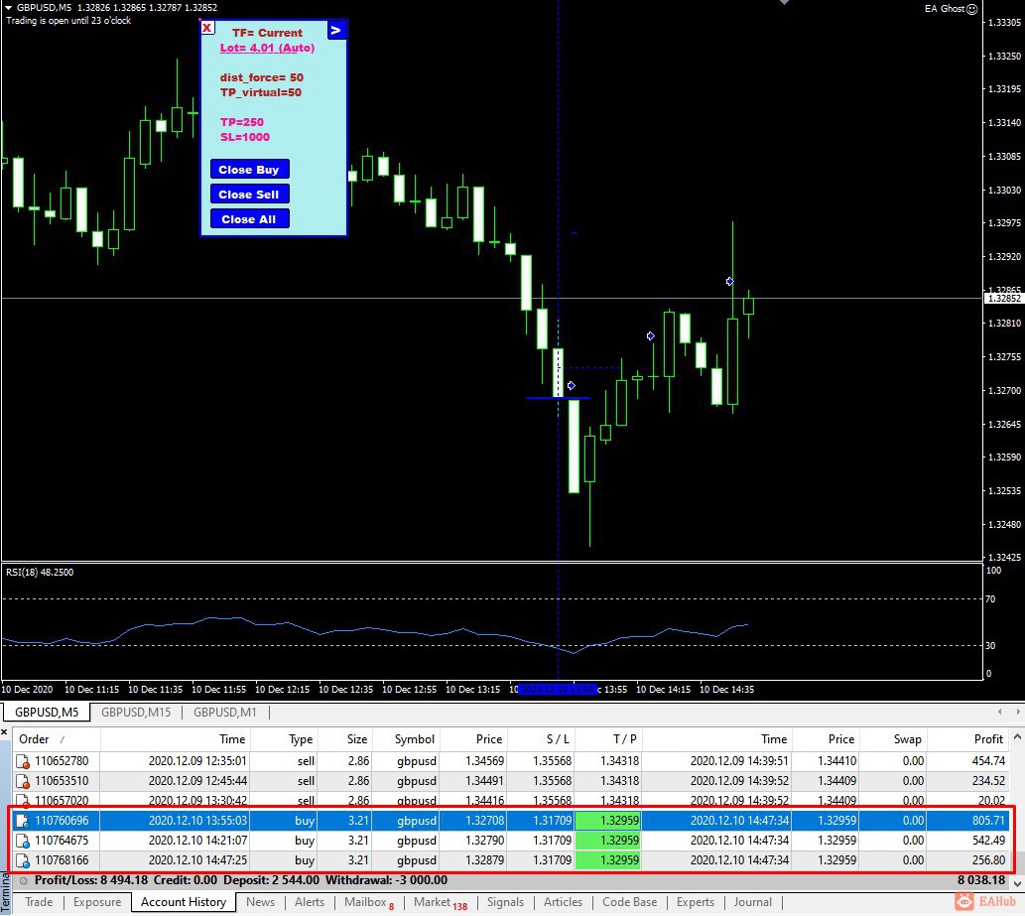Click summary total 8 038.18

pos(980,880)
